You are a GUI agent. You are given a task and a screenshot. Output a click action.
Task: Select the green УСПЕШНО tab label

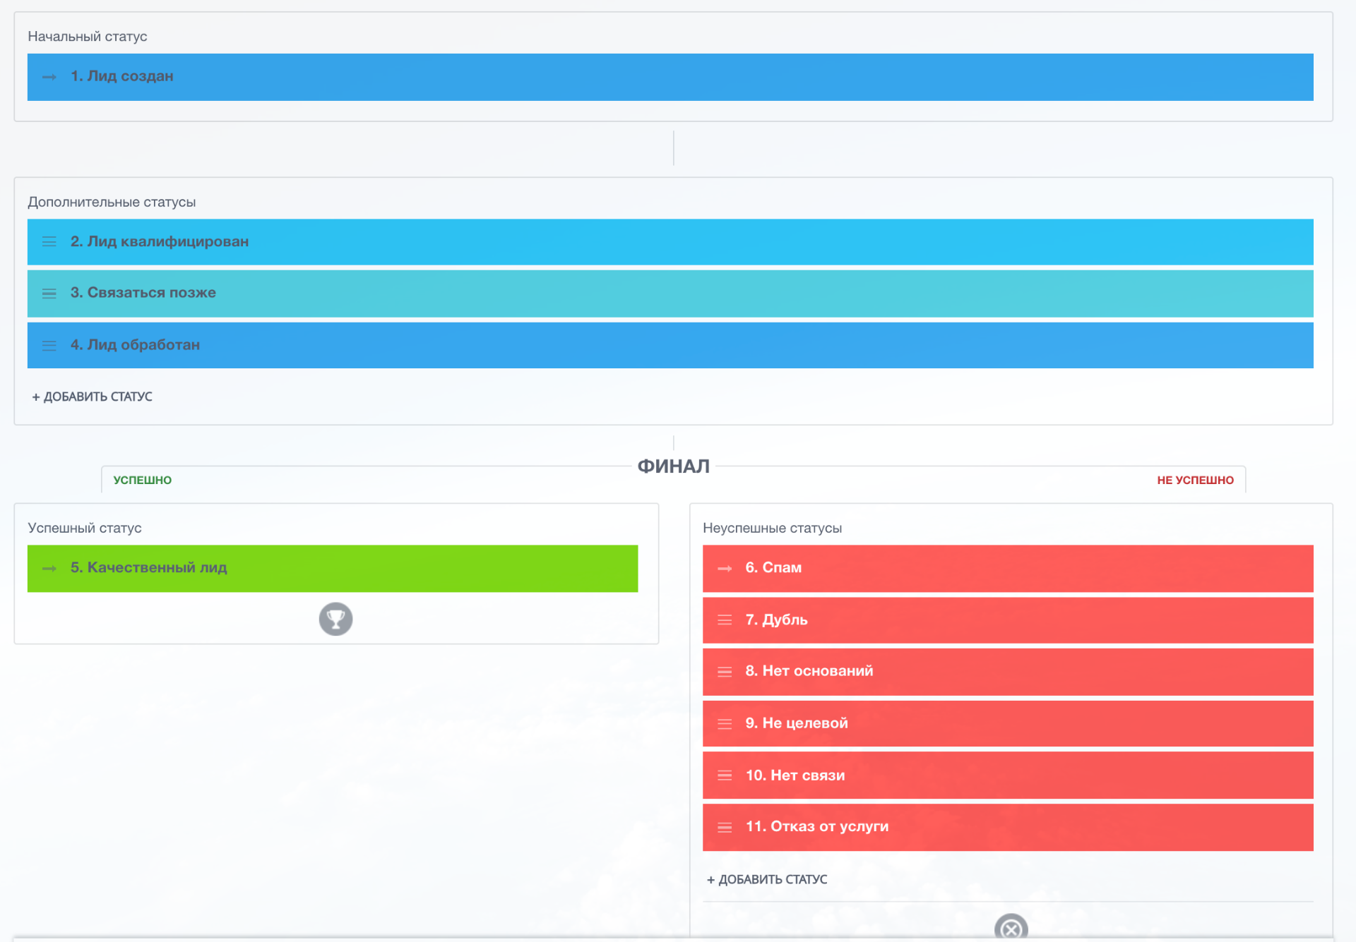[143, 481]
